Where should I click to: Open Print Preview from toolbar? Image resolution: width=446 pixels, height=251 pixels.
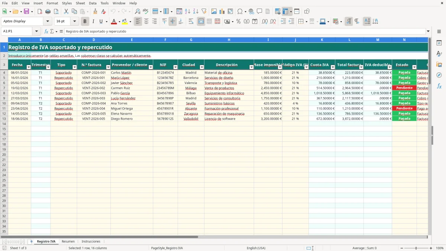[x=56, y=12]
